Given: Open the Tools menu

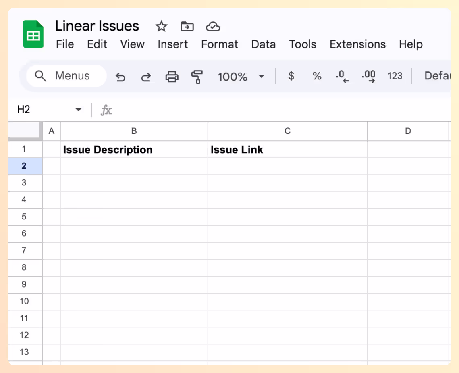Looking at the screenshot, I should pyautogui.click(x=303, y=44).
